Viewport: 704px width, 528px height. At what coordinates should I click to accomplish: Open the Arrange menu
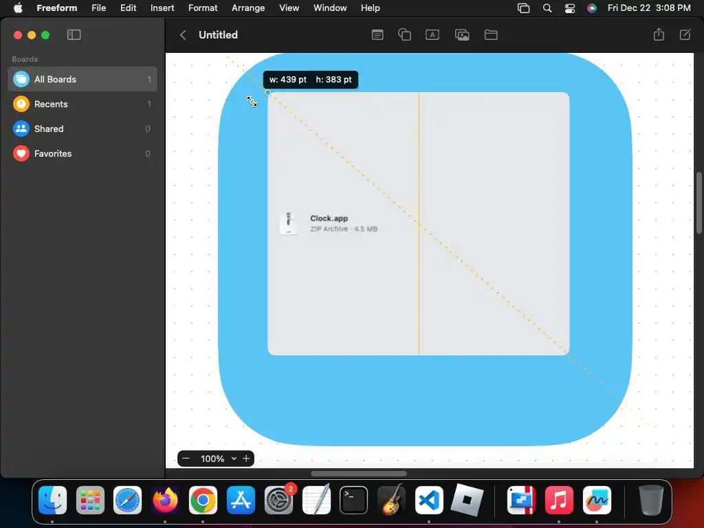coord(247,8)
